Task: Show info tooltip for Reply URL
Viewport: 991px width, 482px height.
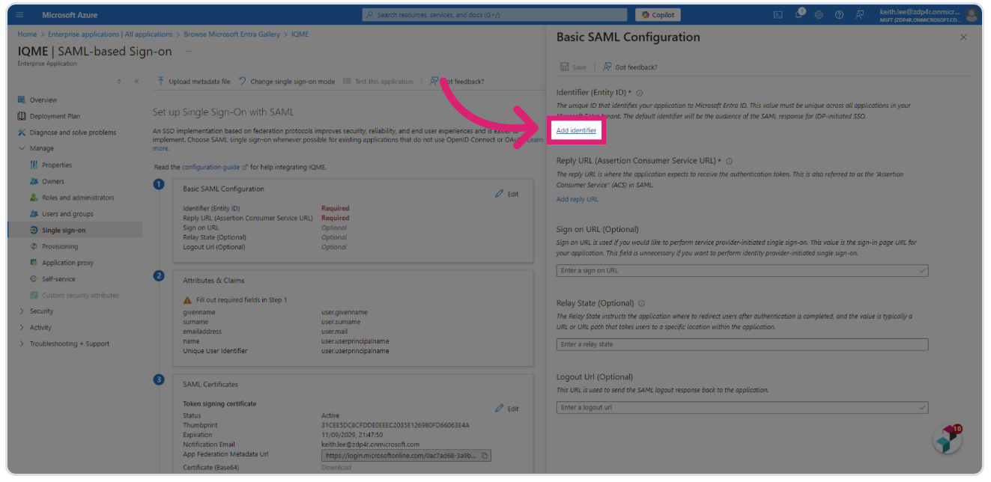Action: pyautogui.click(x=729, y=161)
